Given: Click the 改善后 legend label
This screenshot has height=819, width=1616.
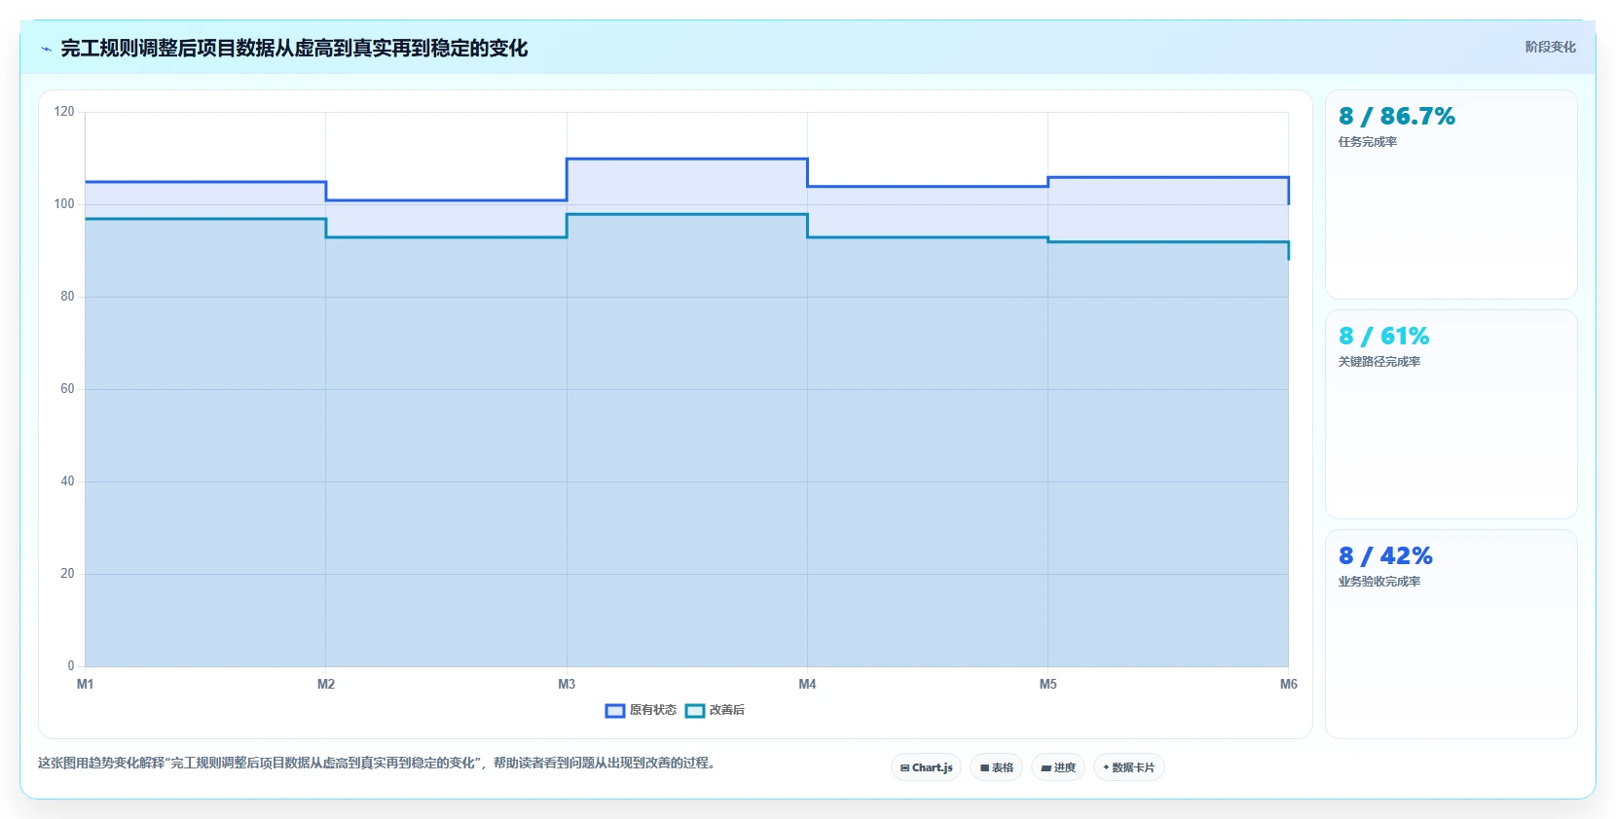Looking at the screenshot, I should (x=727, y=710).
